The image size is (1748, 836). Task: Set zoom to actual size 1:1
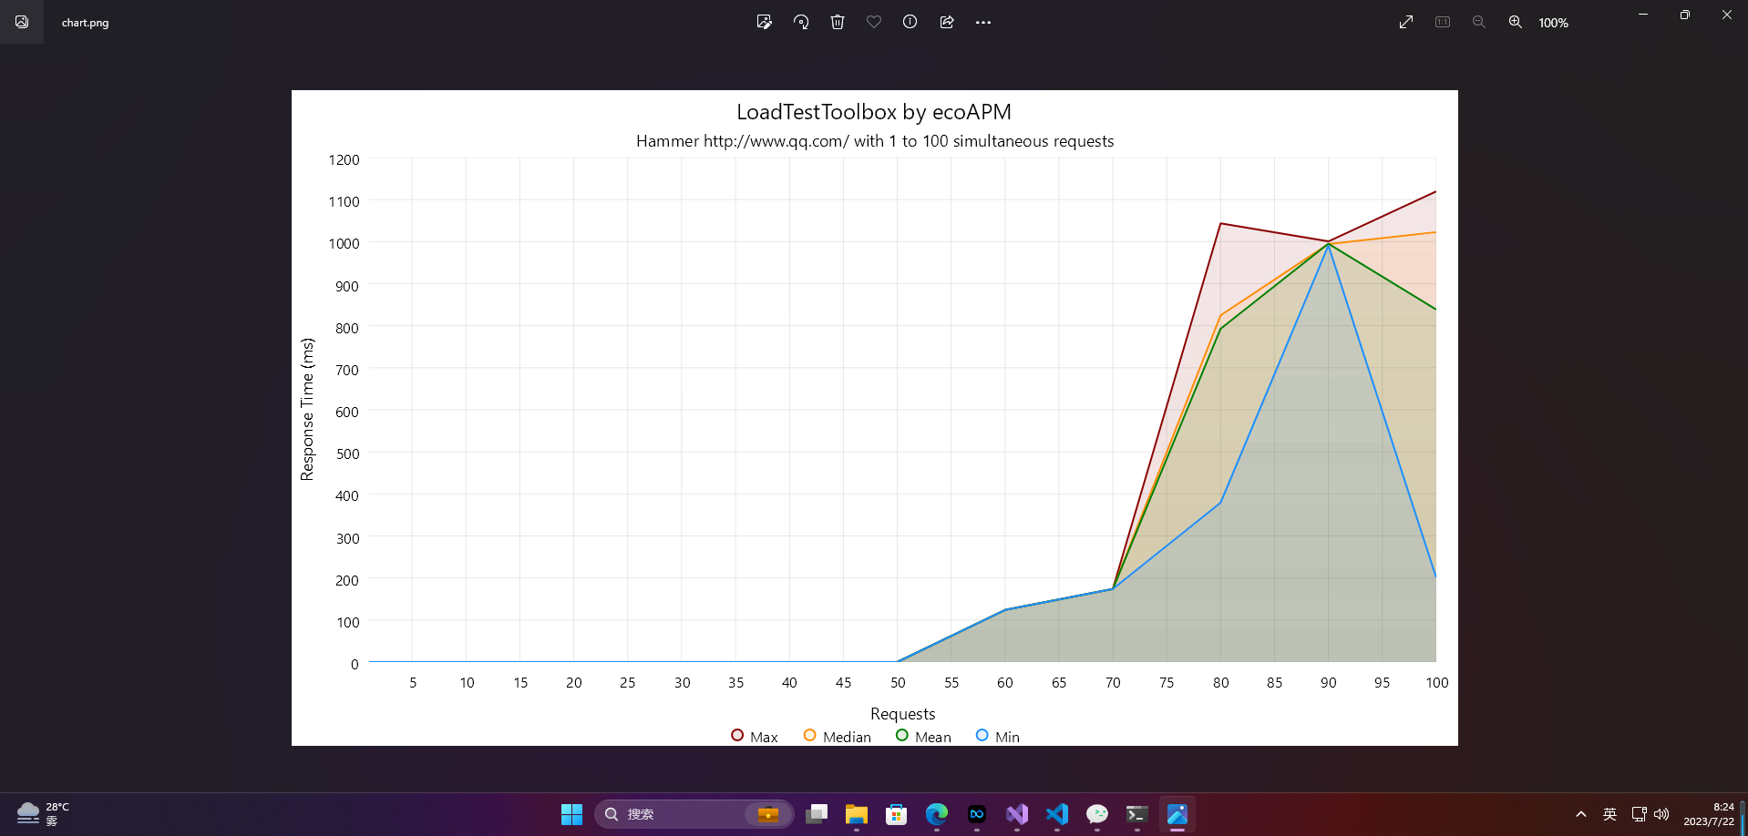coord(1443,22)
